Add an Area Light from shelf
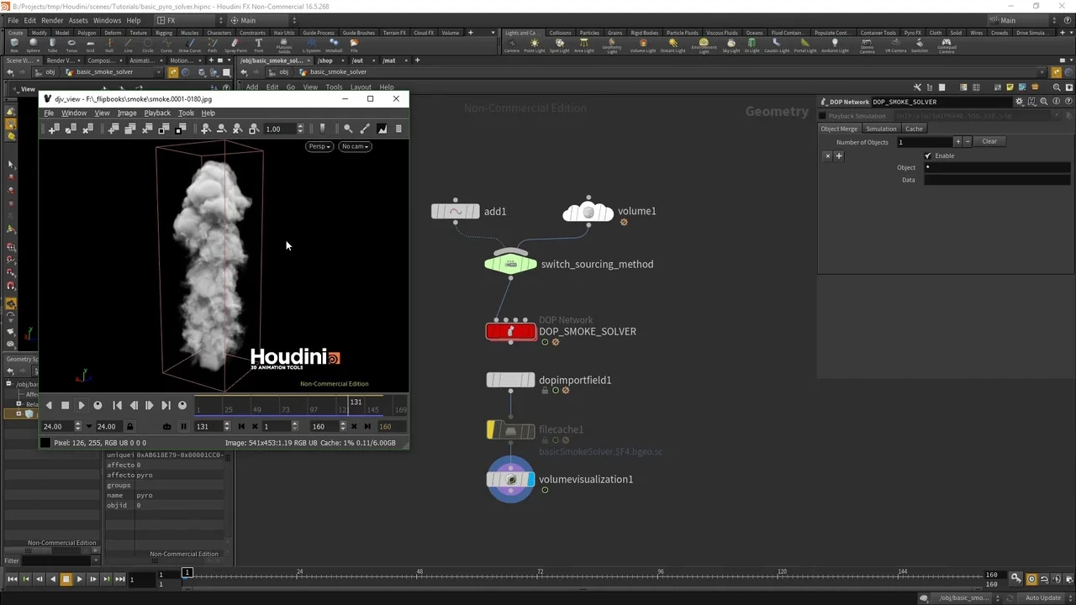Image resolution: width=1076 pixels, height=605 pixels. click(583, 45)
